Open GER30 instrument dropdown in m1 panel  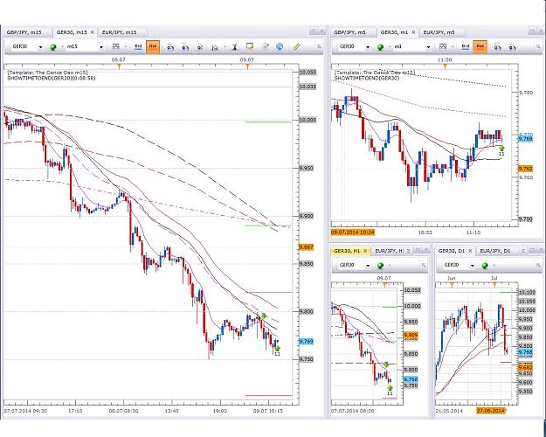(x=368, y=47)
